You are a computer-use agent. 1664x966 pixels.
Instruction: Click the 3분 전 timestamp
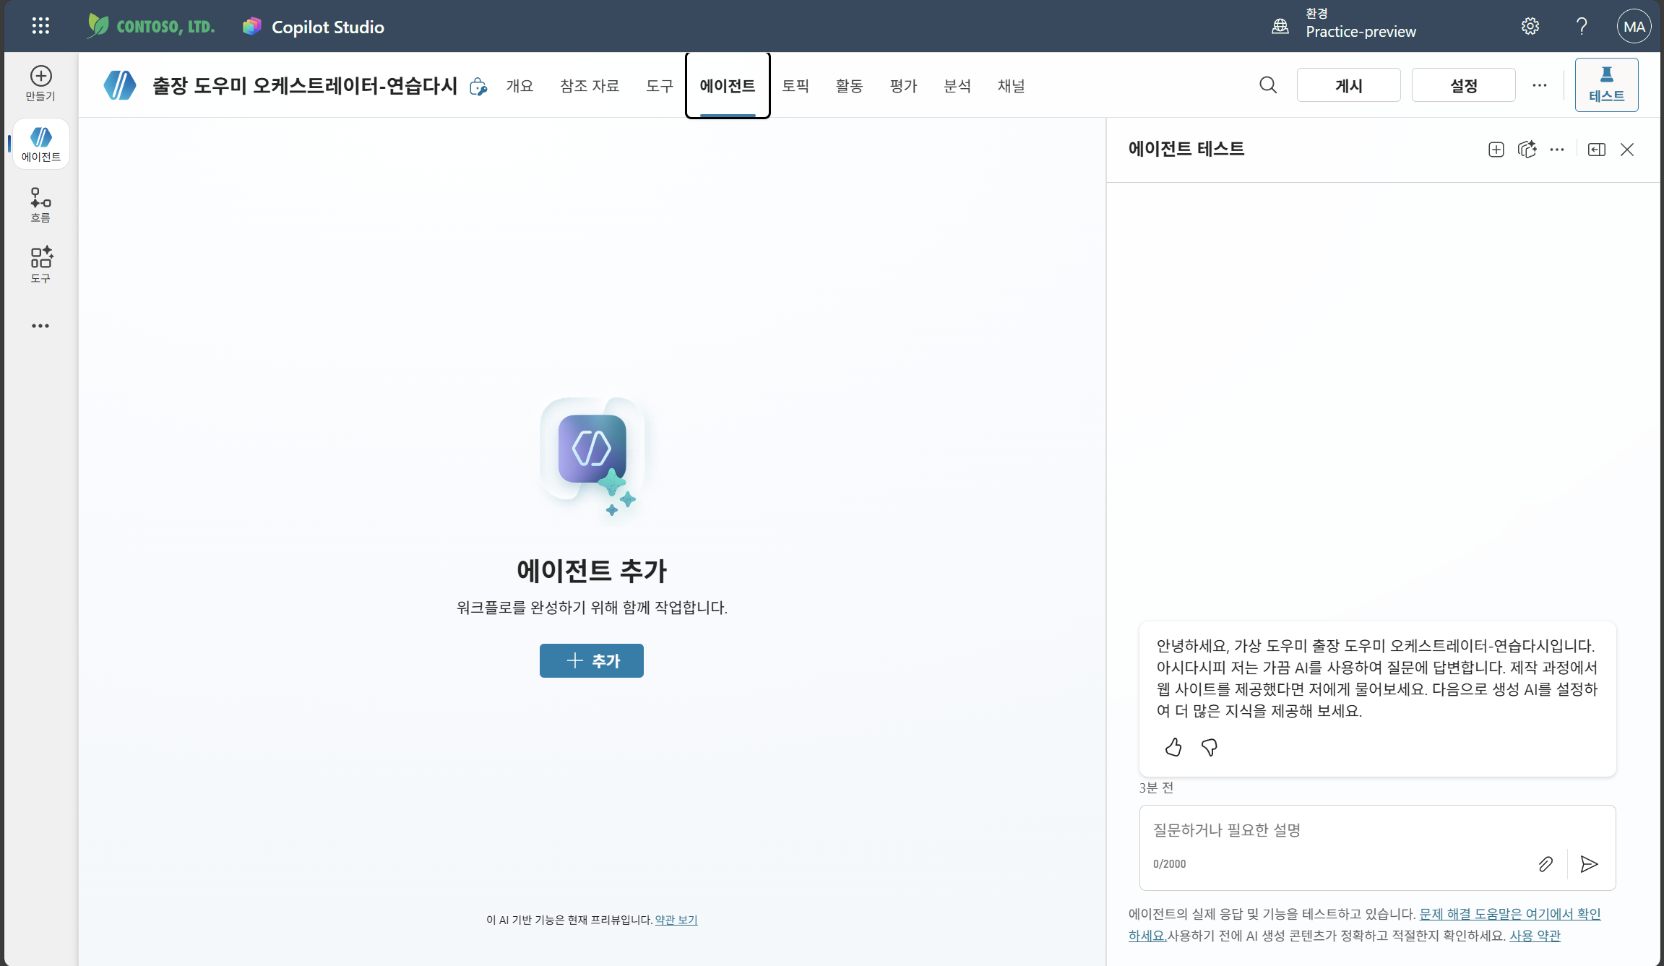1156,788
